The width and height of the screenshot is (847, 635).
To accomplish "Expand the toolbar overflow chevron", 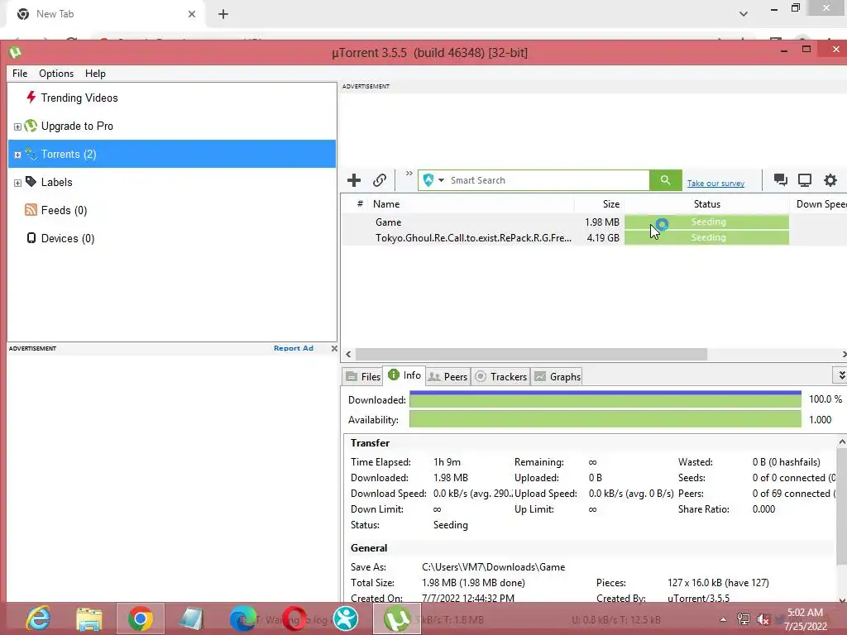I will point(409,174).
